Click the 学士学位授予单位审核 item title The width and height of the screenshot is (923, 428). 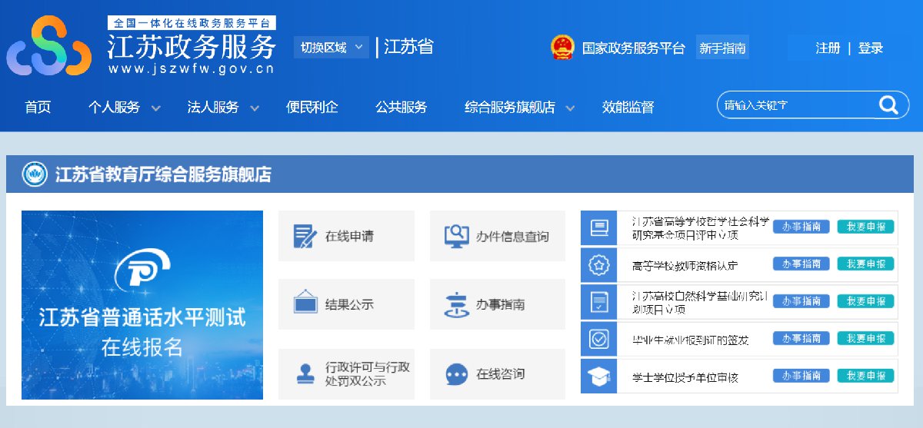click(685, 377)
